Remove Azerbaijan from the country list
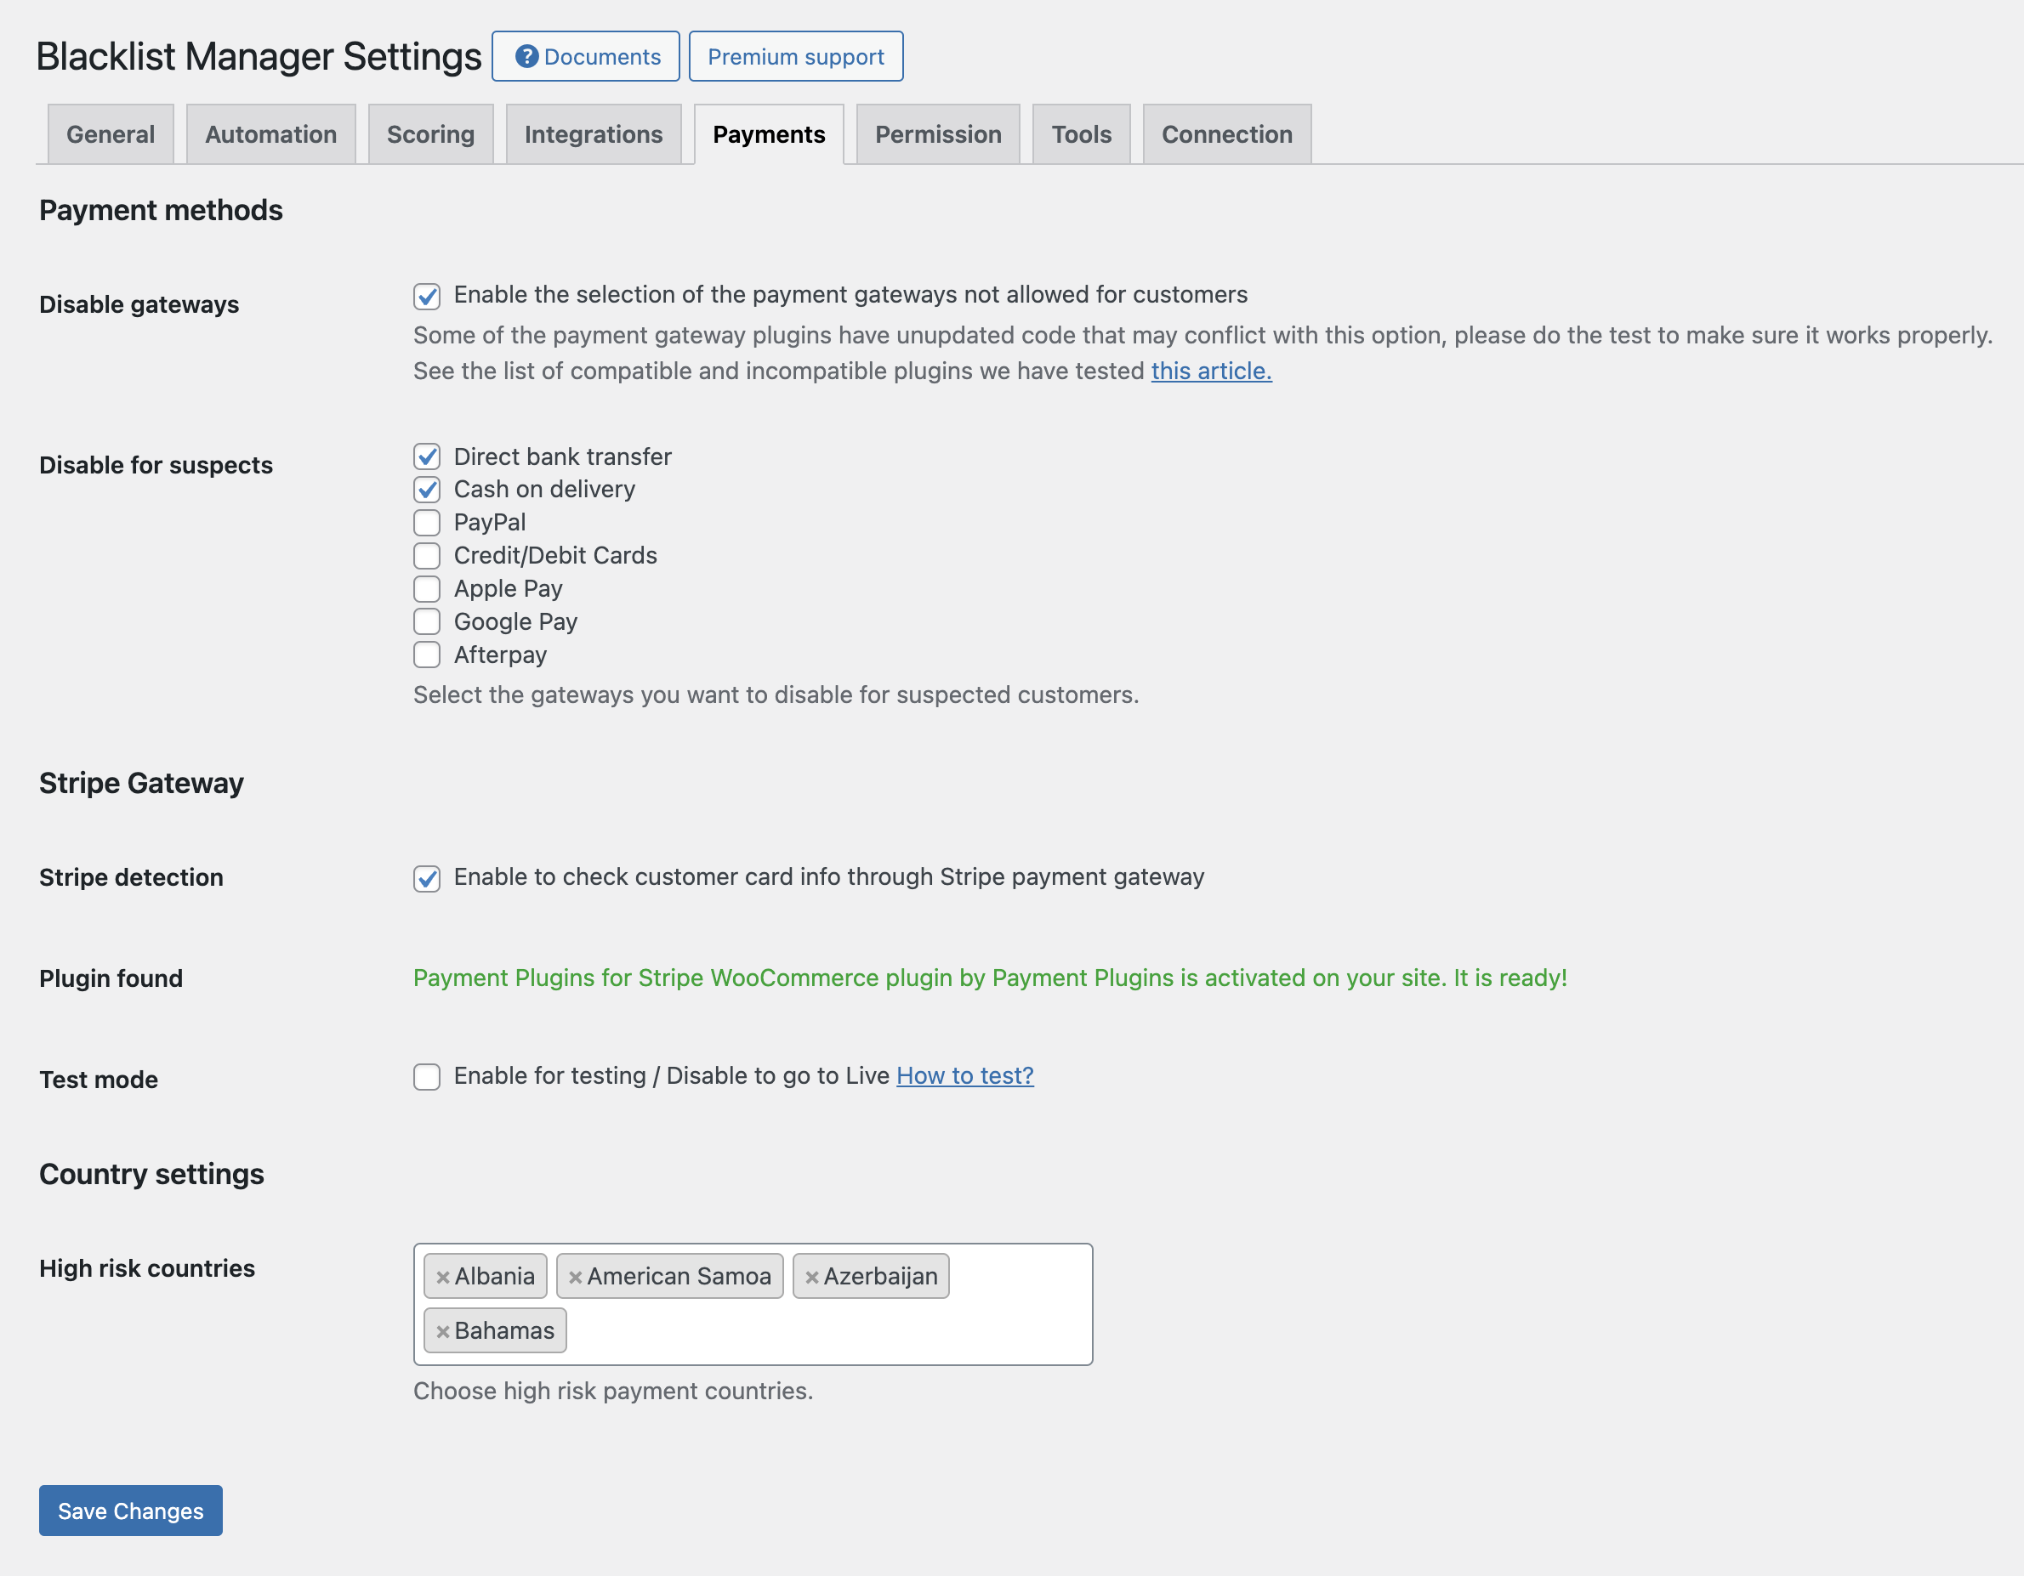This screenshot has height=1576, width=2024. pos(812,1278)
